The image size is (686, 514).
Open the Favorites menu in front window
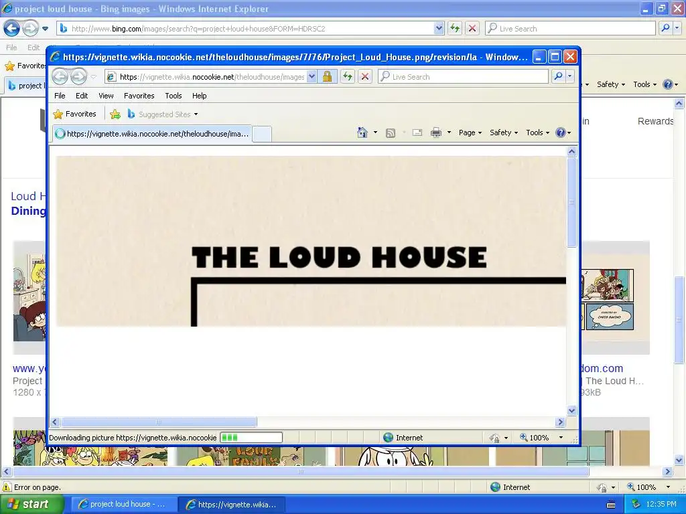click(139, 96)
